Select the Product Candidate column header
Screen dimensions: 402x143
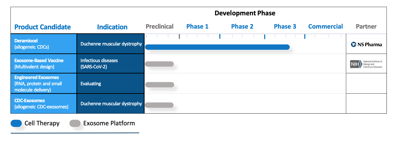(x=43, y=27)
